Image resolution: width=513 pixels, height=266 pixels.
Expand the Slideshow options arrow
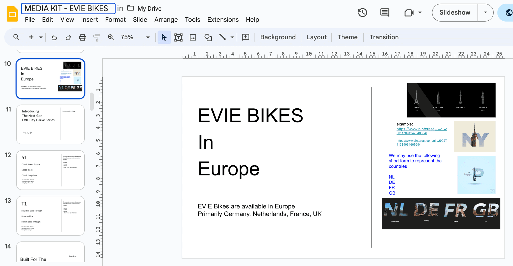[x=485, y=13]
